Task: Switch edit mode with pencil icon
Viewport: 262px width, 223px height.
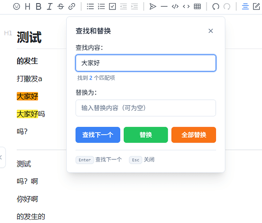Action: coord(257,7)
